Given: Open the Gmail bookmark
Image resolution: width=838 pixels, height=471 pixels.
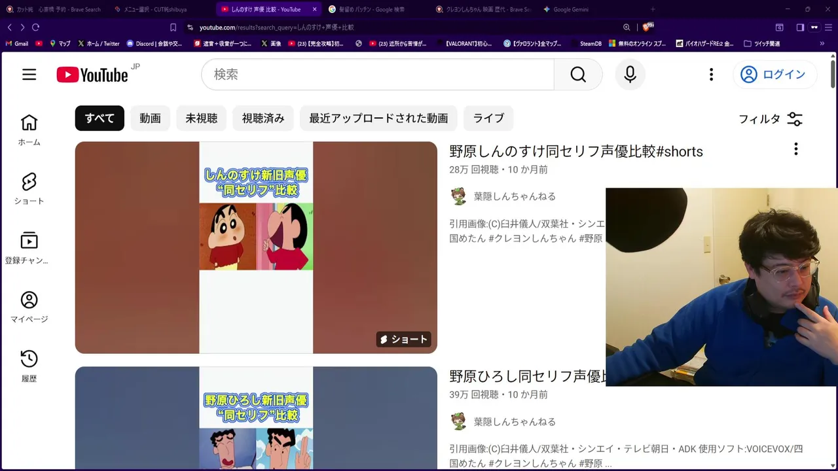Looking at the screenshot, I should pos(17,44).
